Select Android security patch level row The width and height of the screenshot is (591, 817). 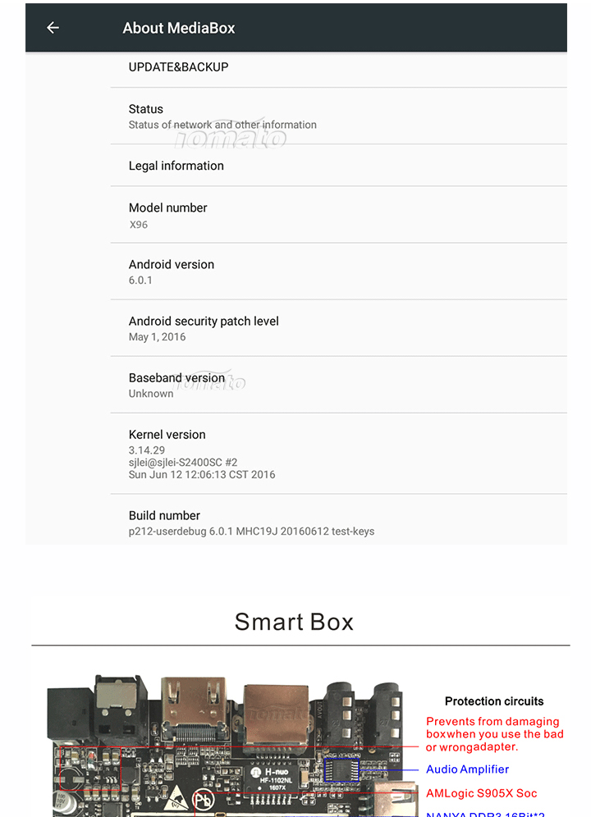(x=338, y=328)
